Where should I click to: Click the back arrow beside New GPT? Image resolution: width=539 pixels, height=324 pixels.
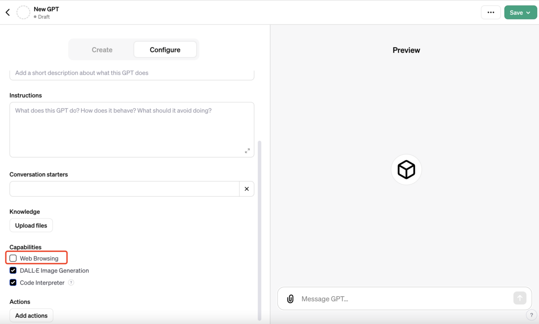[x=7, y=12]
